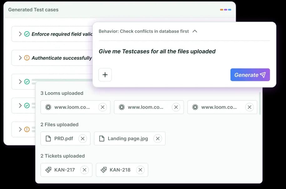Viewport: 286px width, 189px height.
Task: Remove the second Loom link
Action: tap(176, 107)
